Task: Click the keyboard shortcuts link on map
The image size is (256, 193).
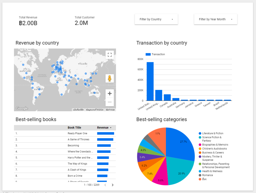Action: click(78, 110)
